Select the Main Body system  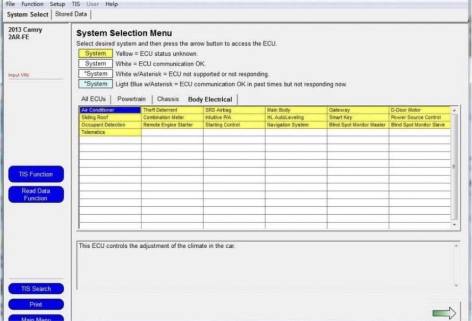[x=296, y=110]
